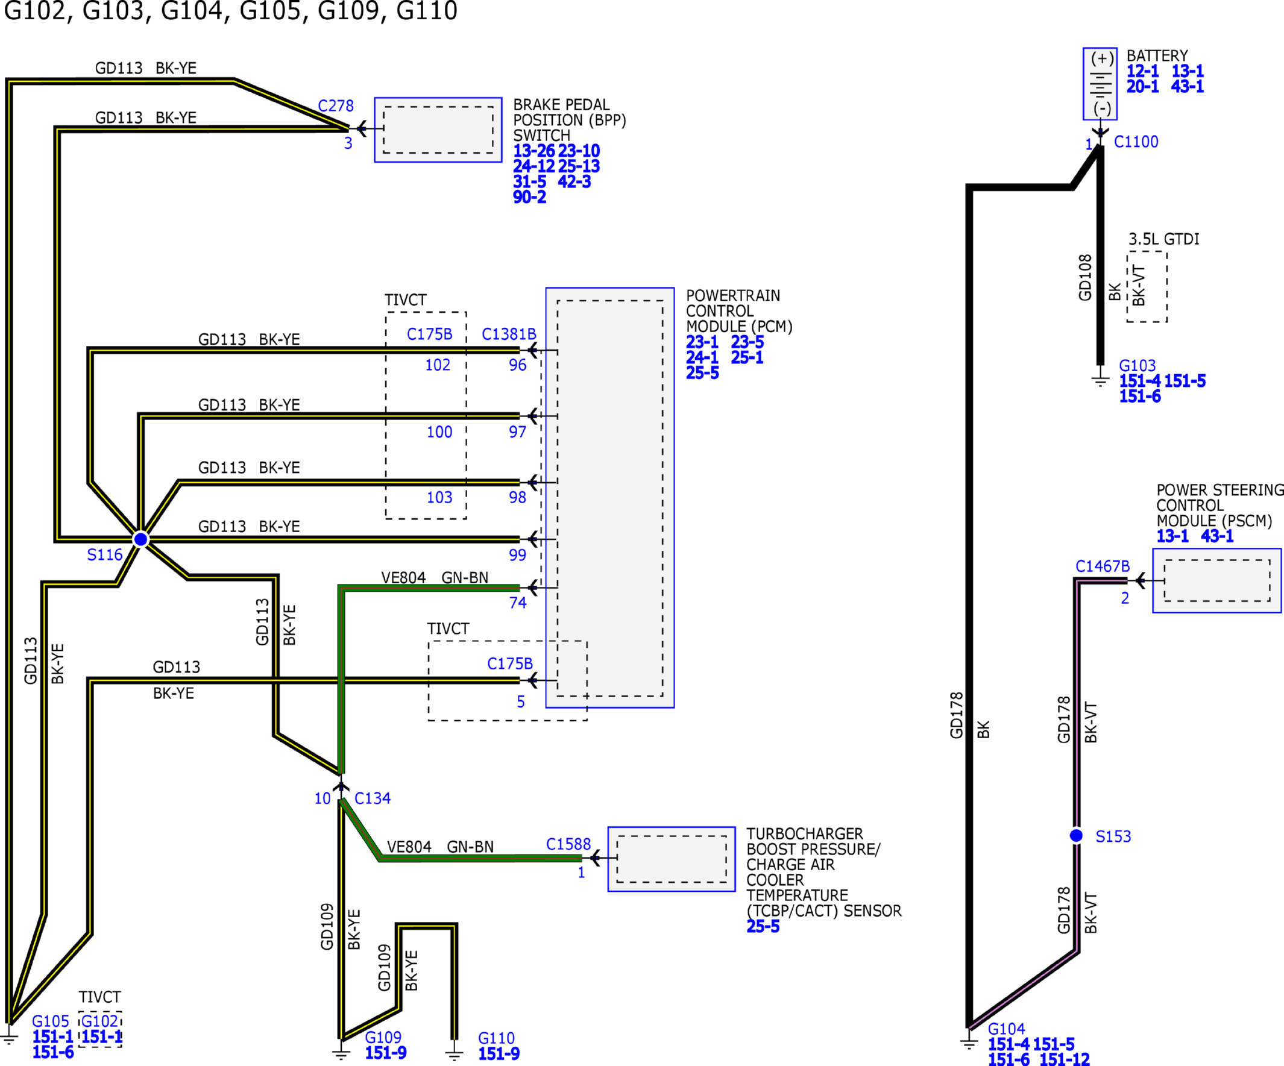1284x1066 pixels.
Task: Click the S116 splice dot
Action: (x=140, y=539)
